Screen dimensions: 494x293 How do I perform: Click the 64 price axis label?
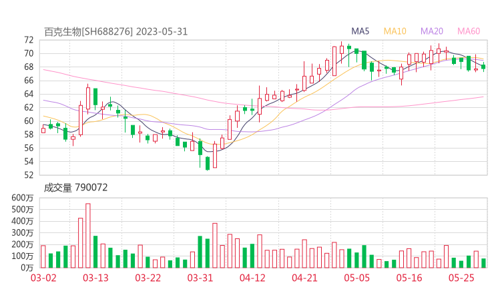point(29,94)
